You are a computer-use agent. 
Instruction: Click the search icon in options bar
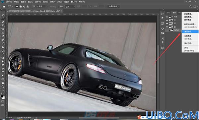click(x=190, y=7)
